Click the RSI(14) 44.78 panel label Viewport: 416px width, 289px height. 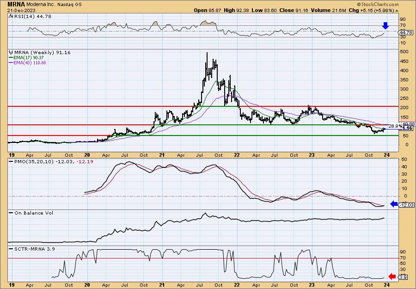coord(33,17)
